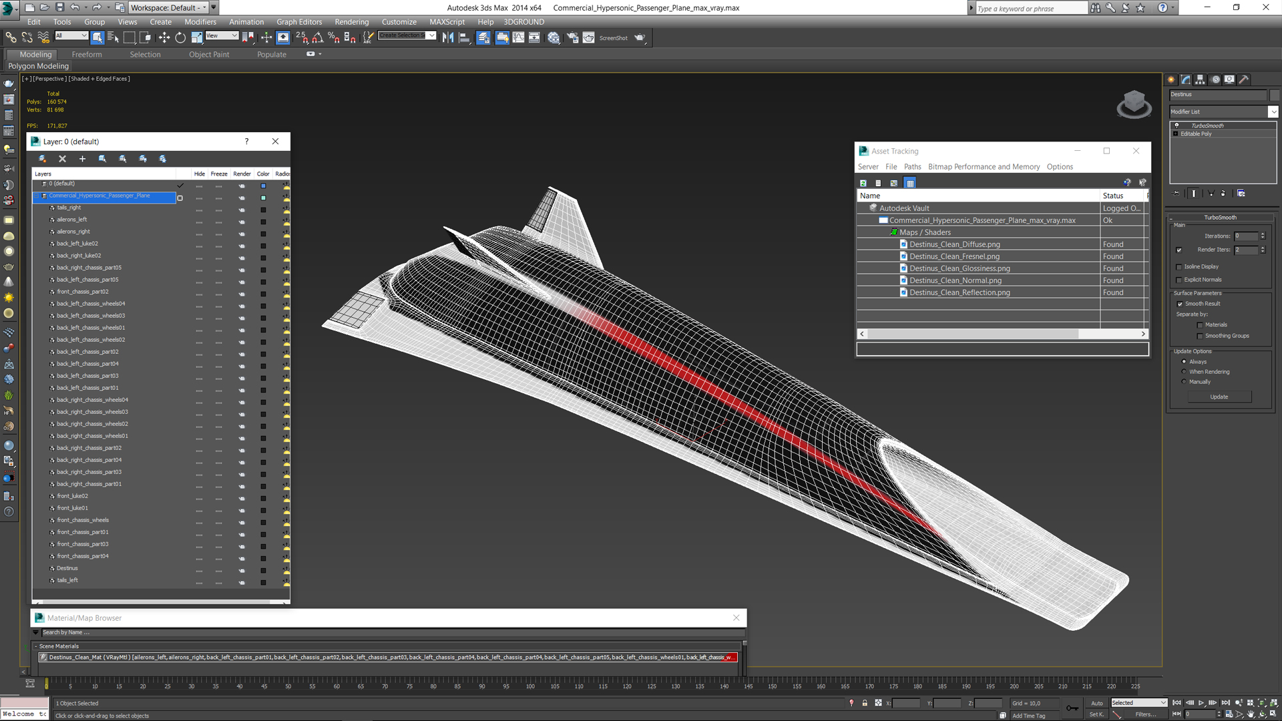
Task: Activate the Rotate tool
Action: (x=180, y=38)
